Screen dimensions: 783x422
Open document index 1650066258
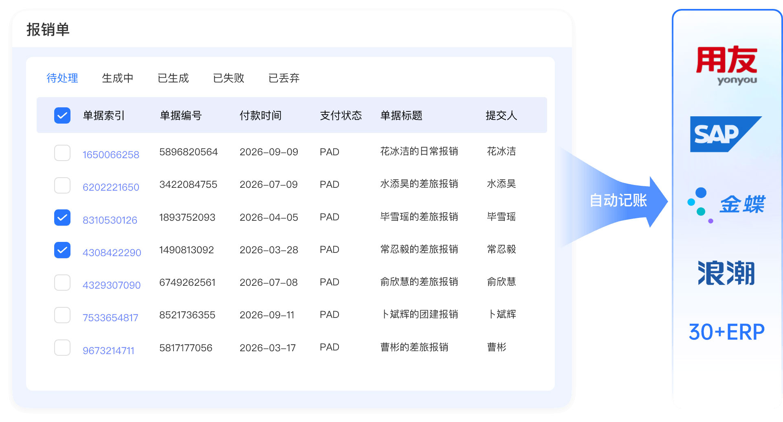111,154
